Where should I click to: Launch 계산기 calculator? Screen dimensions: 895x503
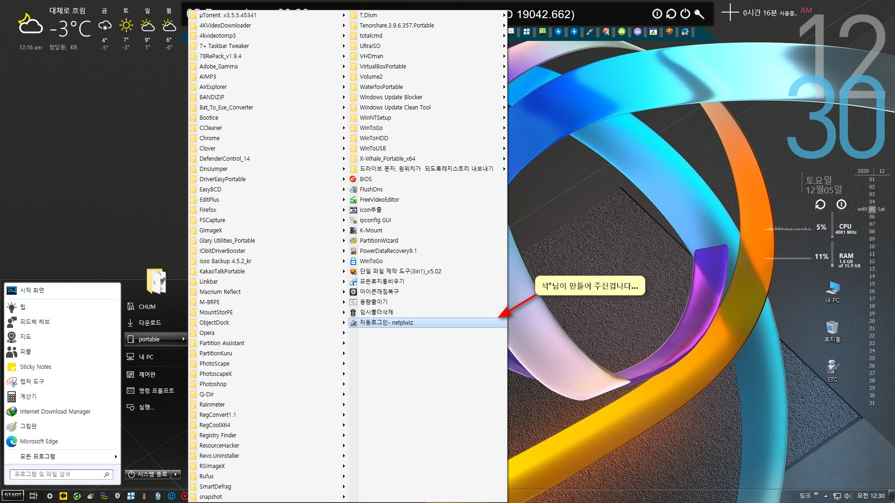point(62,397)
